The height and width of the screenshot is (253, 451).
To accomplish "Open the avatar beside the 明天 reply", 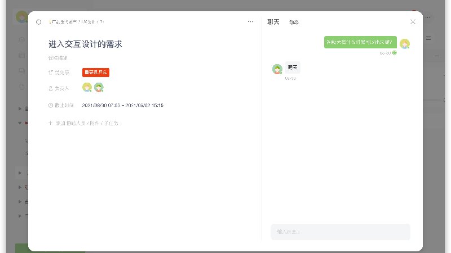I will pos(277,69).
